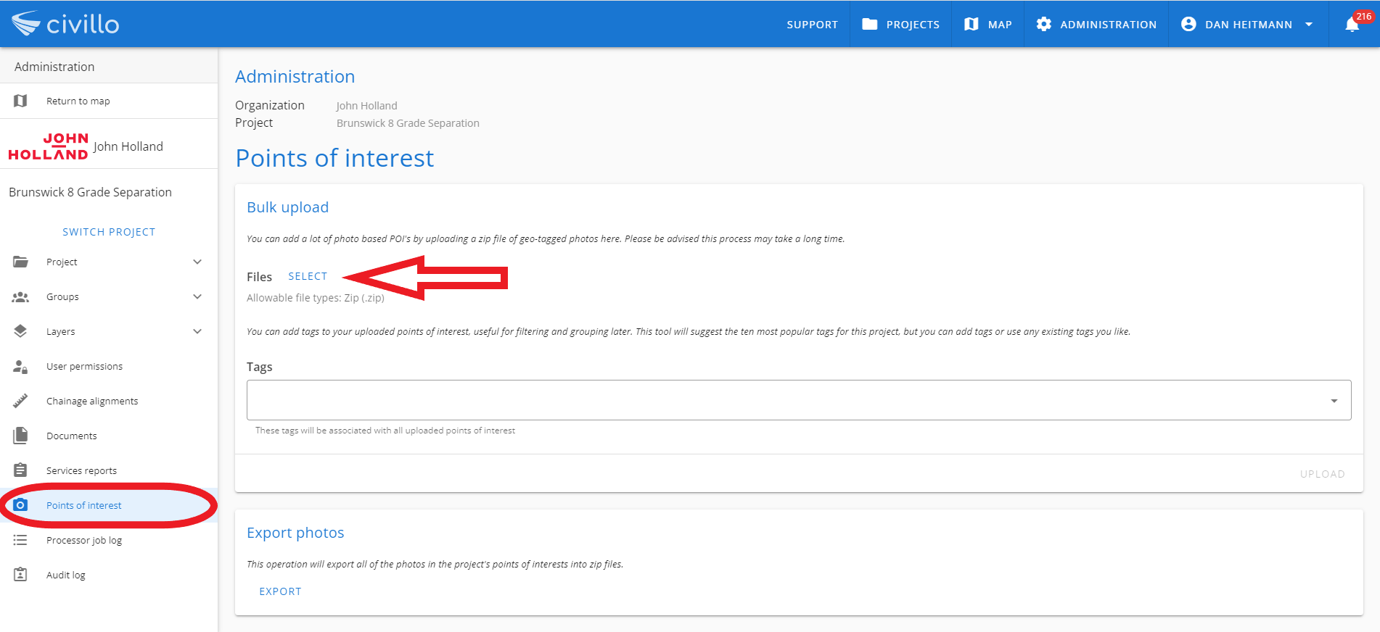The height and width of the screenshot is (632, 1380).
Task: Click the Audit log icon
Action: 20,575
